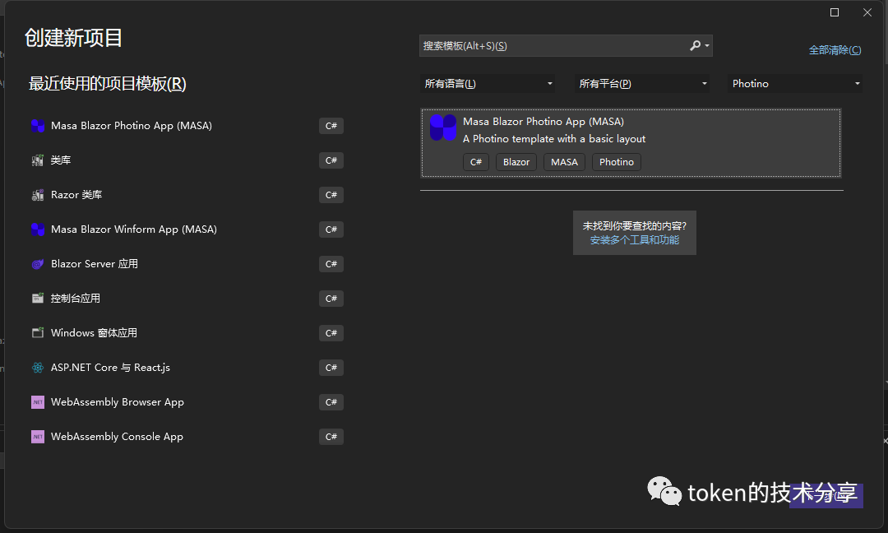Click the C# badge beside 控制台应用
Screen dimensions: 888x533
(x=331, y=299)
